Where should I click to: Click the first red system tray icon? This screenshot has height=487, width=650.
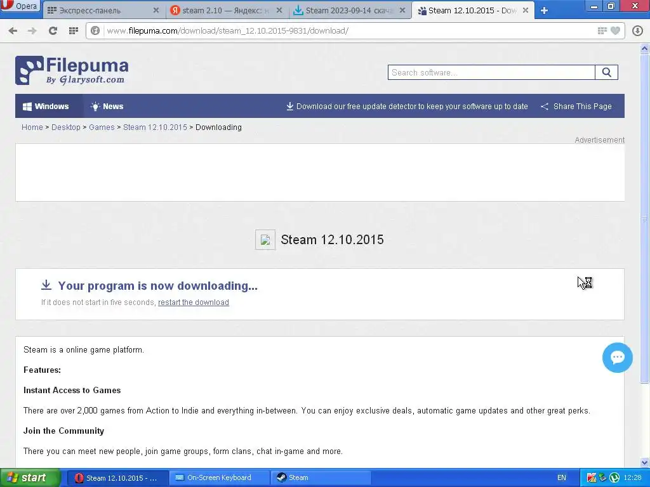(x=592, y=478)
